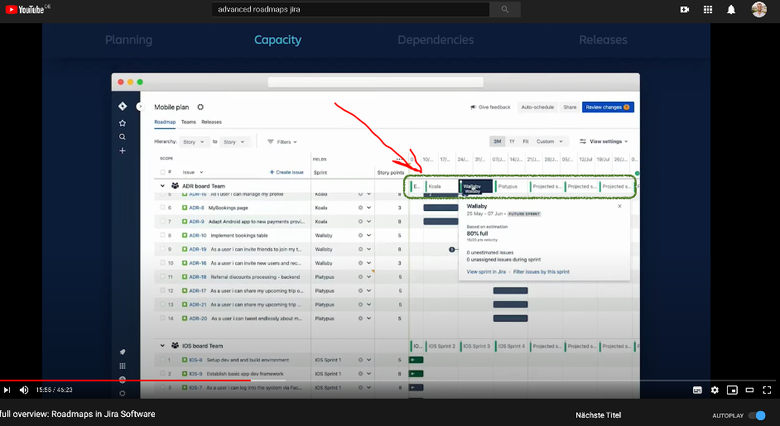The height and width of the screenshot is (426, 780).
Task: Seek using the red video progress bar
Action: tap(125, 381)
